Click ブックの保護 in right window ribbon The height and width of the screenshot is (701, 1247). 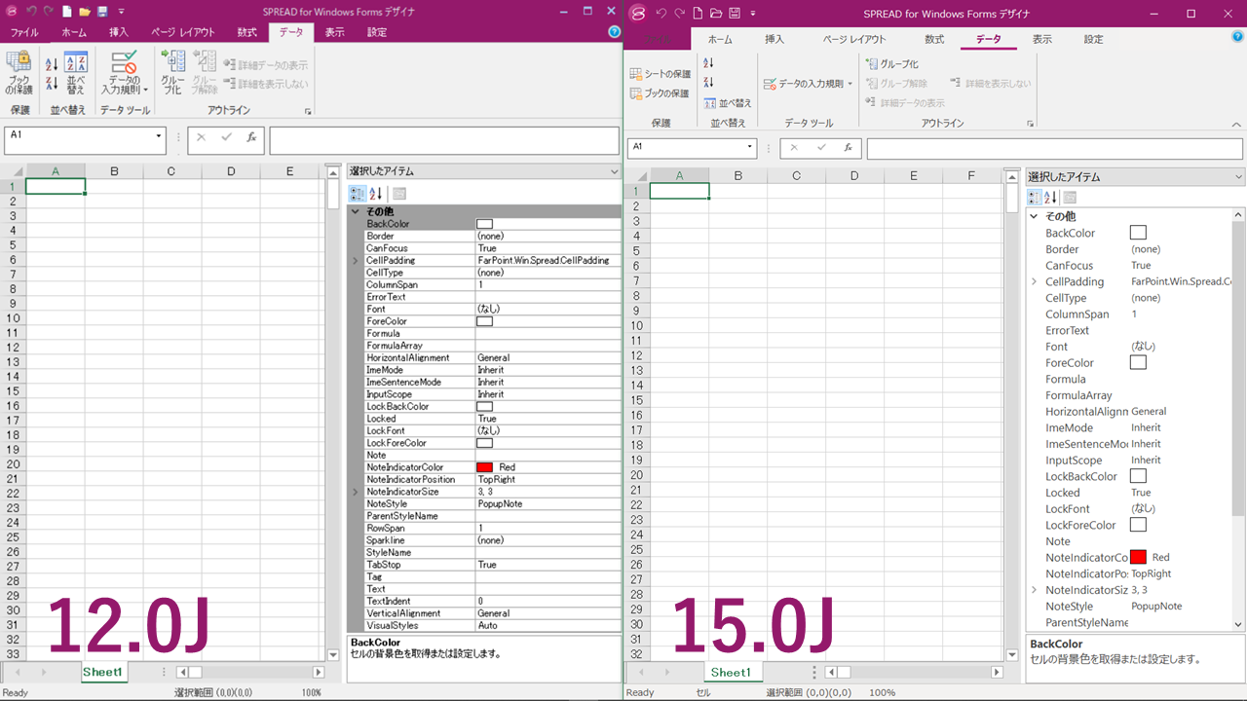660,93
